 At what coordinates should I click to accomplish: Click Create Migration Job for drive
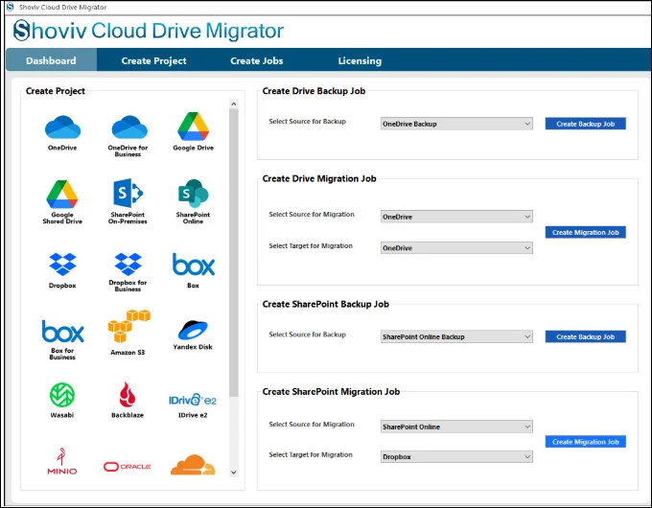pos(586,232)
